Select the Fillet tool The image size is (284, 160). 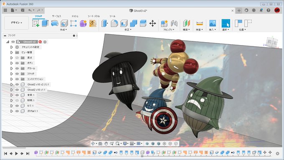114,23
